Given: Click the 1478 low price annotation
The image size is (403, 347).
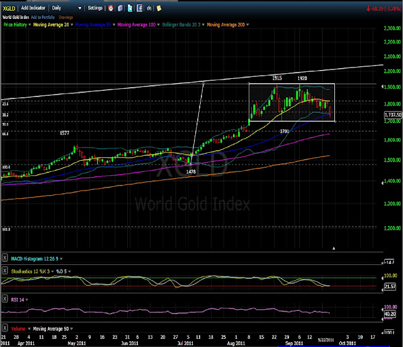Looking at the screenshot, I should tap(191, 172).
